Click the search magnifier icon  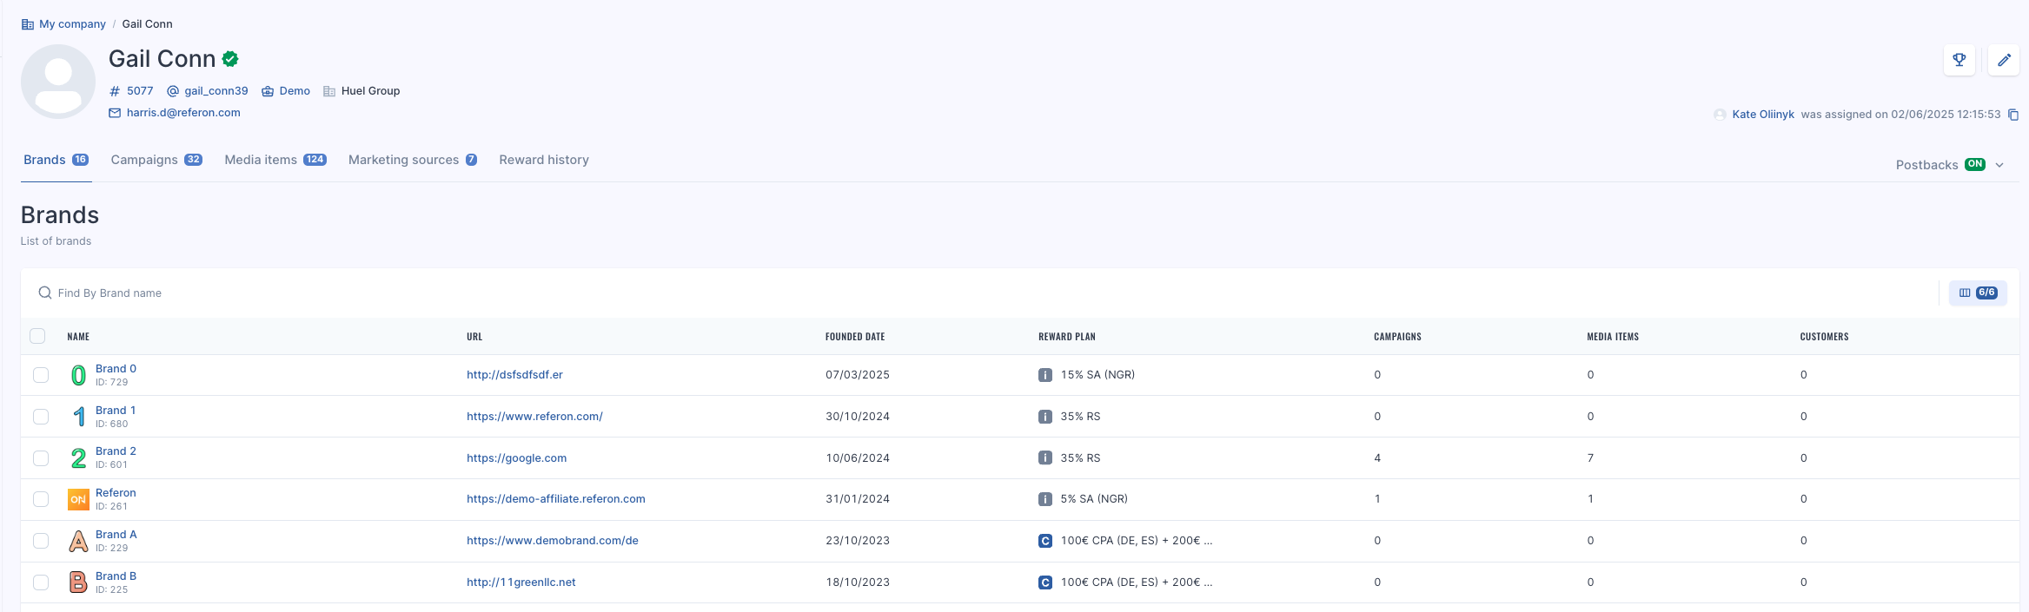pyautogui.click(x=45, y=293)
